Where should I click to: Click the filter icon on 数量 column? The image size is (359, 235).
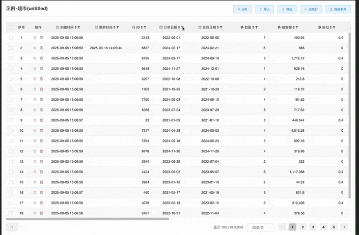coord(256,27)
